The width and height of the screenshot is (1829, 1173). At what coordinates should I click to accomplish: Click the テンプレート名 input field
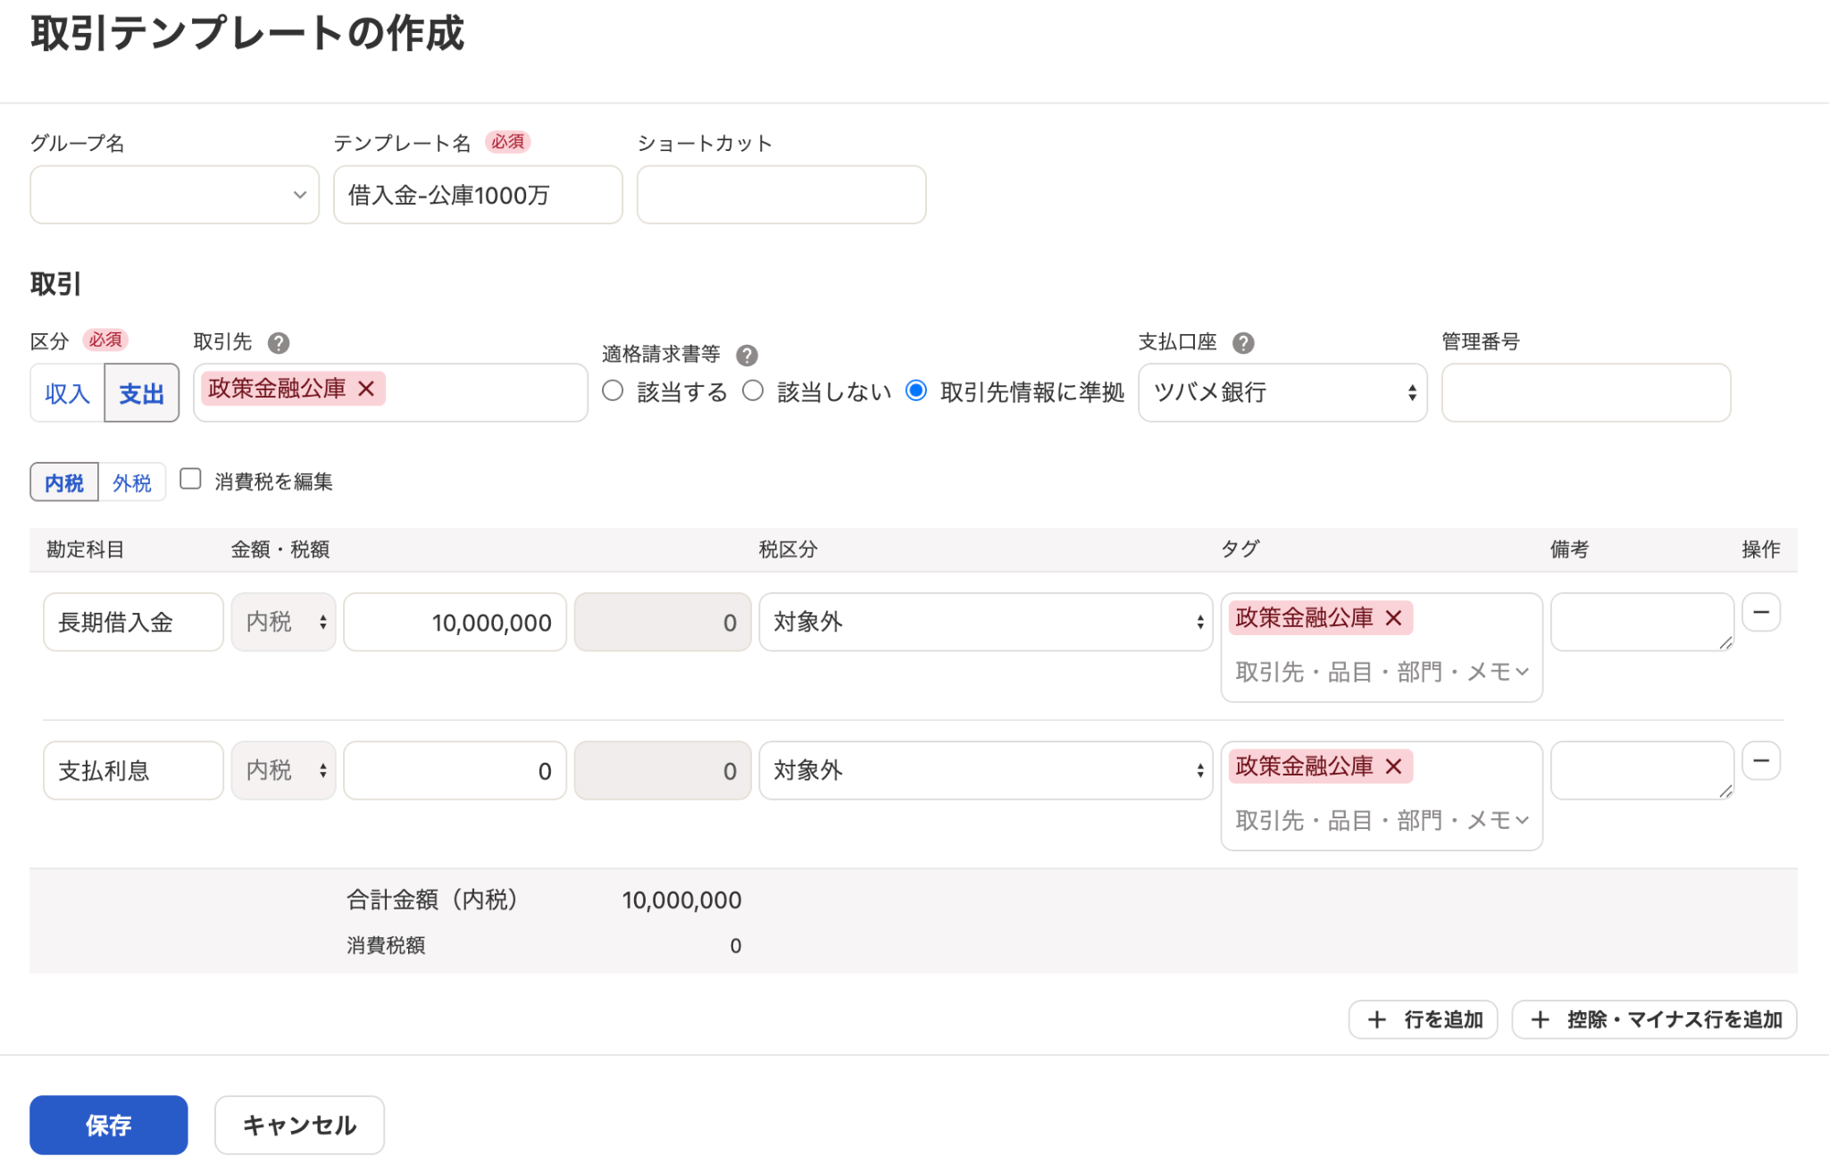point(478,195)
